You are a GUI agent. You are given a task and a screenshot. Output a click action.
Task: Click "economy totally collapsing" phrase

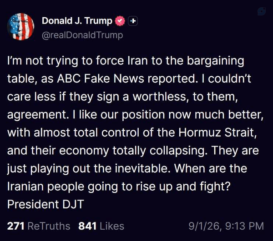click(x=133, y=151)
